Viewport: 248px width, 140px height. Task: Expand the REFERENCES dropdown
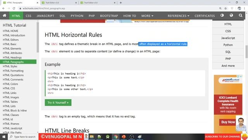click(x=178, y=16)
